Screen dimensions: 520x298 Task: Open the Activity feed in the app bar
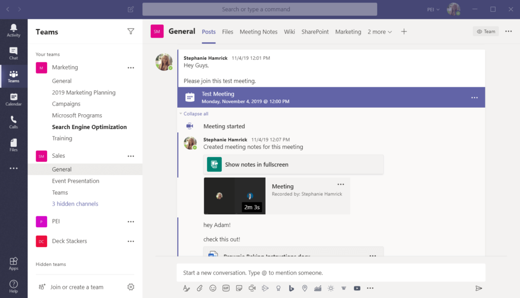click(x=14, y=30)
